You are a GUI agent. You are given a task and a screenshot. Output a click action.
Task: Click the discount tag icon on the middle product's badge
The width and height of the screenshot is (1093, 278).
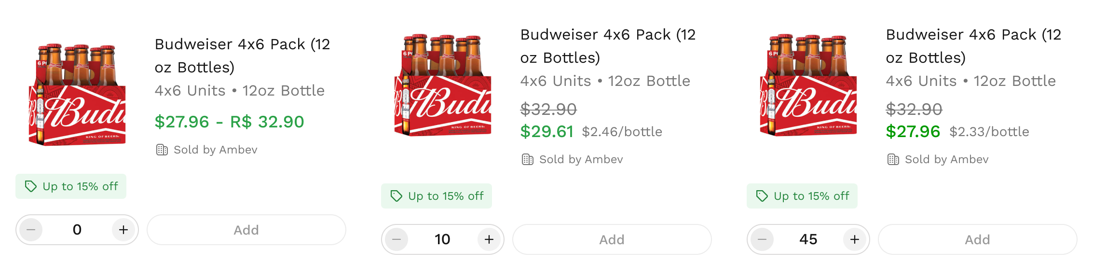pos(396,196)
